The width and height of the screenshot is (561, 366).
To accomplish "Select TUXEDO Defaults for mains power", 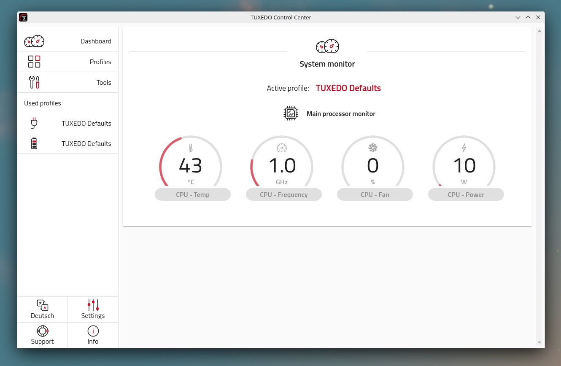I will coord(67,123).
